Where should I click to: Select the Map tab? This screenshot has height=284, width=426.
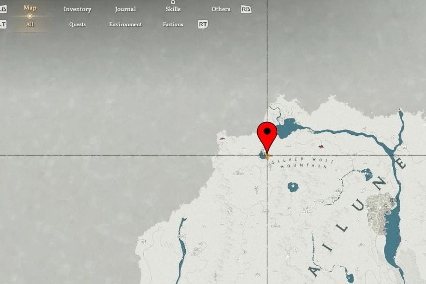pyautogui.click(x=30, y=8)
